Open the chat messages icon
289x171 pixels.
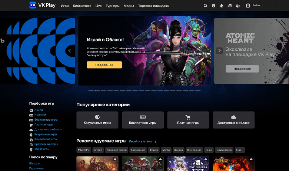230,6
